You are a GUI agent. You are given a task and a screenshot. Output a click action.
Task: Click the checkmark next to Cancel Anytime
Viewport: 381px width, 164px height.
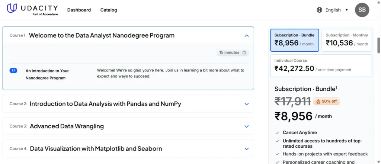[277, 133]
